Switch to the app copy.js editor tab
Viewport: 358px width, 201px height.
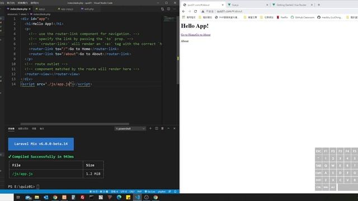67,9
